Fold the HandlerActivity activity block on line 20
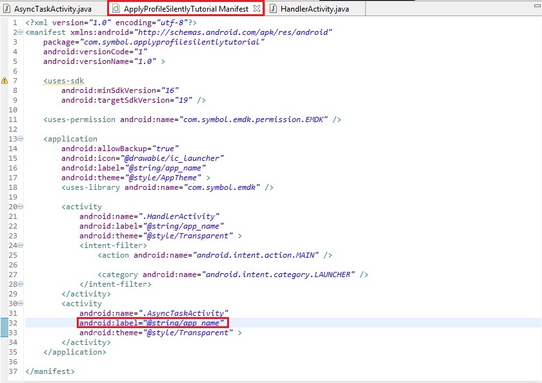The width and height of the screenshot is (542, 383). click(x=21, y=207)
